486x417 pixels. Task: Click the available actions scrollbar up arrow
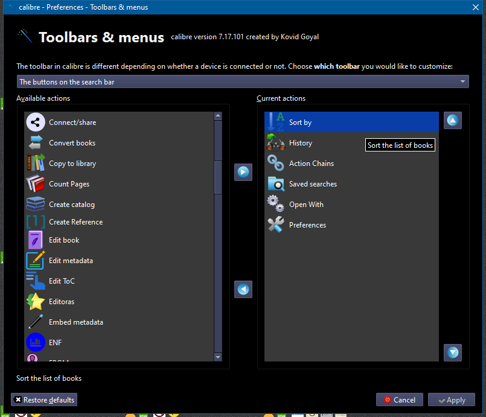[x=218, y=116]
